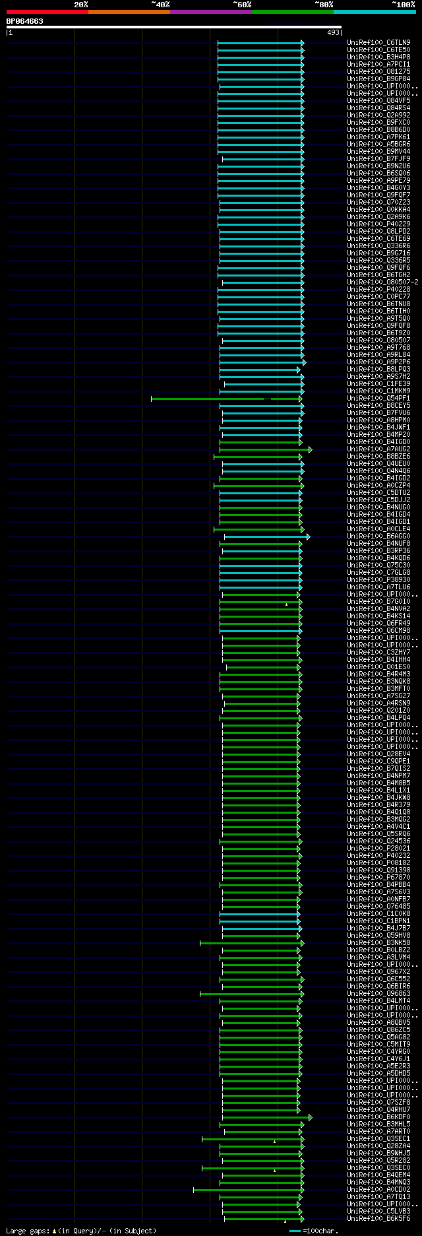Click the query end position 493
Image resolution: width=422 pixels, height=1236 pixels.
333,32
